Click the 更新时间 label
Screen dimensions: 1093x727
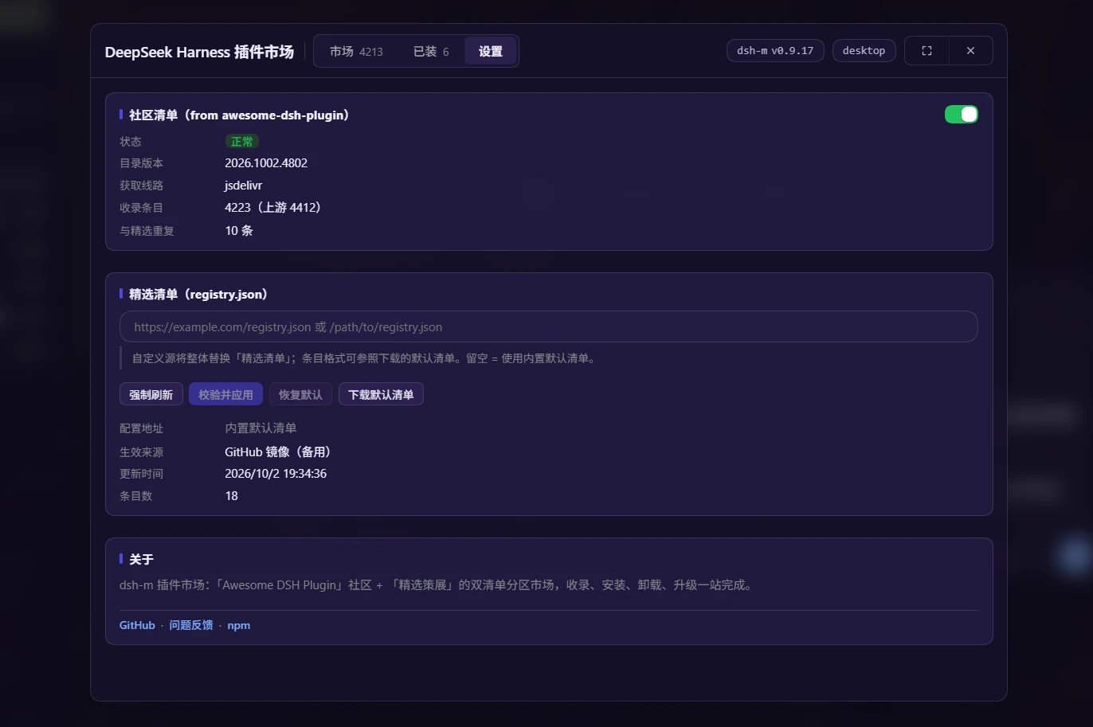click(x=142, y=473)
